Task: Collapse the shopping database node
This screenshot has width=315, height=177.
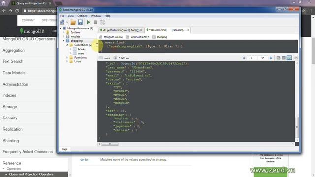Action: click(64, 41)
